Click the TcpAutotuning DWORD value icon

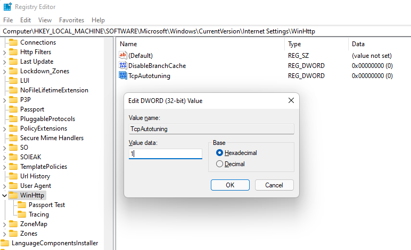point(123,76)
